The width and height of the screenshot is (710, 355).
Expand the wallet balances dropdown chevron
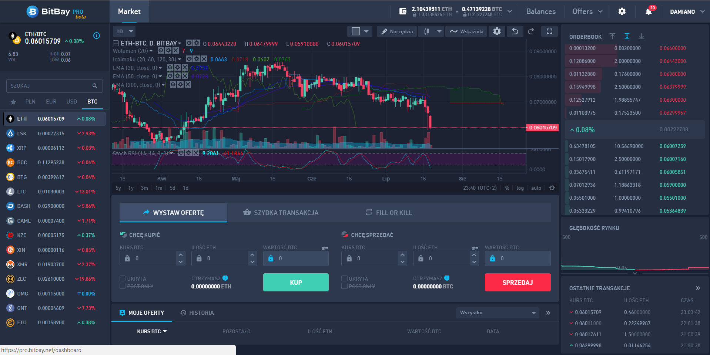tap(510, 11)
